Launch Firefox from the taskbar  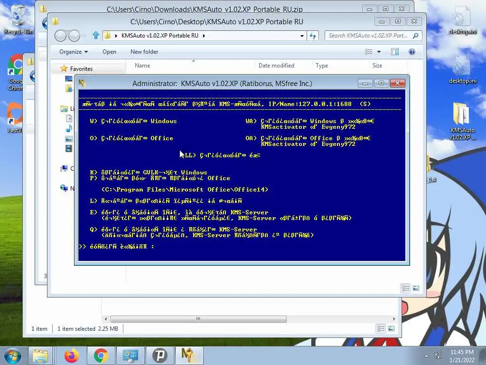(71, 355)
